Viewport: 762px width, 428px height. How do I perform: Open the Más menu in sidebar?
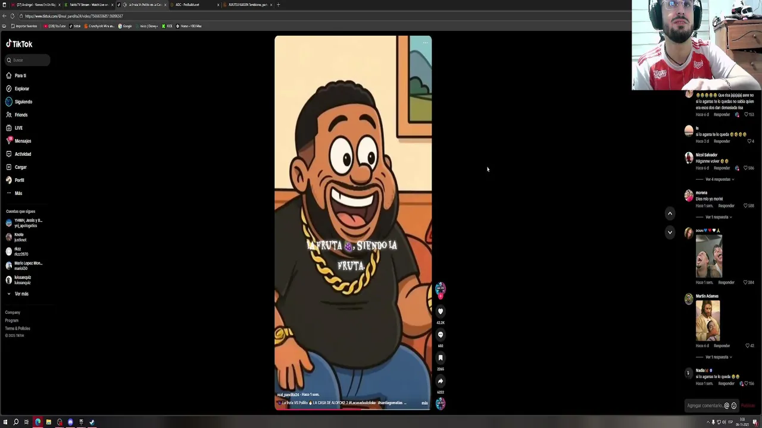tap(14, 193)
